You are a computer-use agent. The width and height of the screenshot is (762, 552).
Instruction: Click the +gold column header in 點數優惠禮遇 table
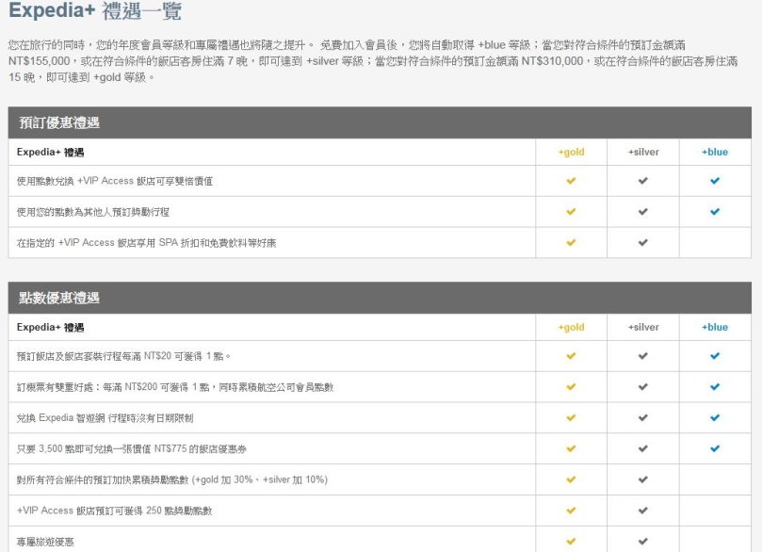tap(571, 328)
